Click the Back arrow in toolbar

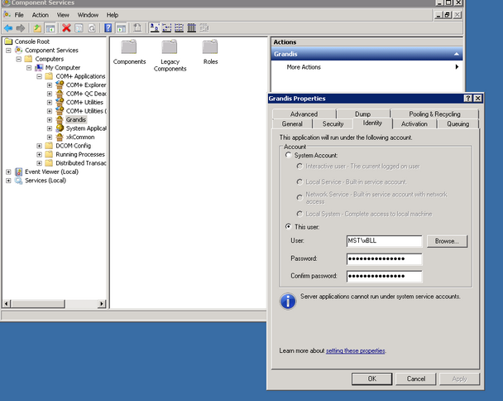7,27
